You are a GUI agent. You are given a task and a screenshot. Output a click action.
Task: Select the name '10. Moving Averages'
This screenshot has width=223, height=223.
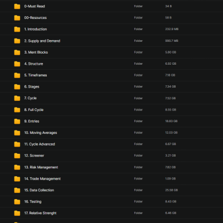tap(41, 133)
